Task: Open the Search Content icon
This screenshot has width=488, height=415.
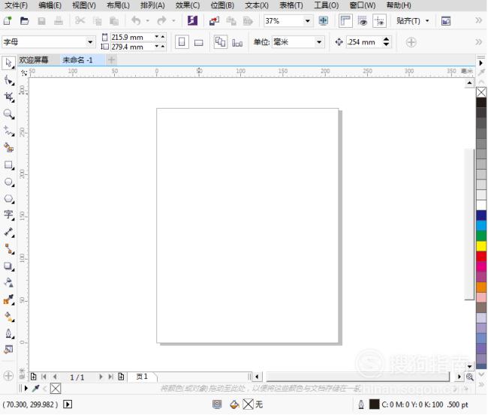Action: [193, 21]
